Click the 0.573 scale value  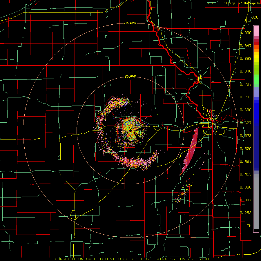[246, 136]
